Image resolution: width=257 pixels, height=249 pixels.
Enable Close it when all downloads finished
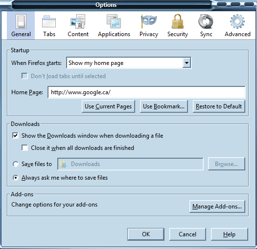24,148
